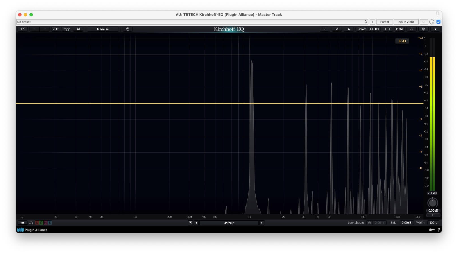458x254 pixels.
Task: Open the settings gear icon
Action: 423,29
